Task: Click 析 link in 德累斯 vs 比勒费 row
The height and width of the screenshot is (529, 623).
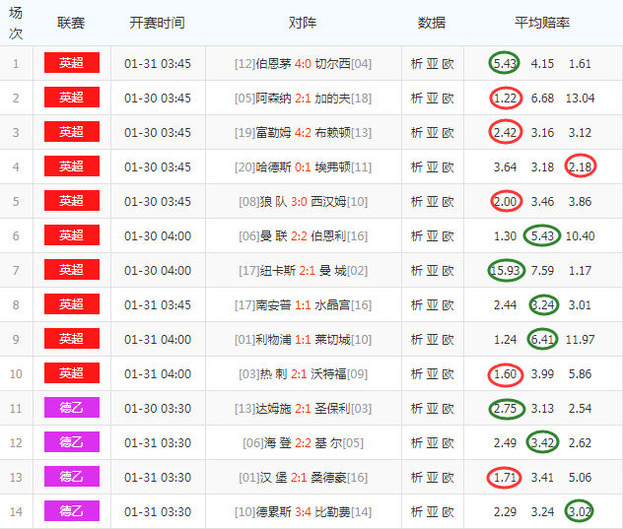Action: pos(416,512)
